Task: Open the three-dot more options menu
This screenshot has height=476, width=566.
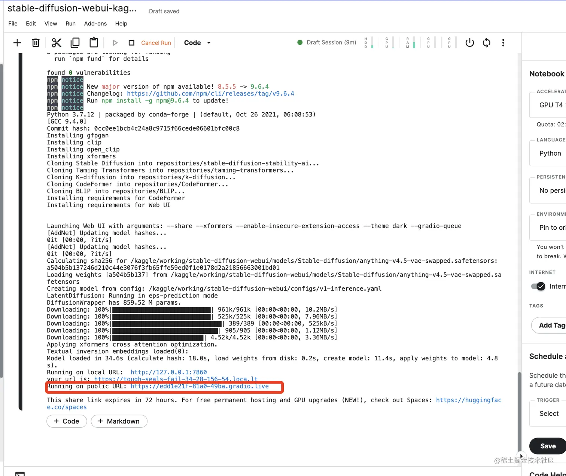Action: 503,43
